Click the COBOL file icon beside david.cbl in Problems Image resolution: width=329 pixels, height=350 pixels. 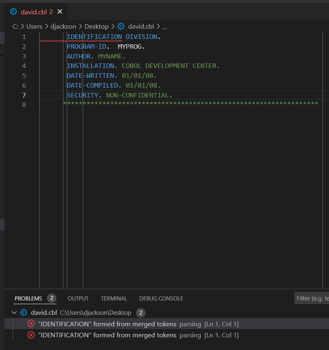pyautogui.click(x=23, y=312)
